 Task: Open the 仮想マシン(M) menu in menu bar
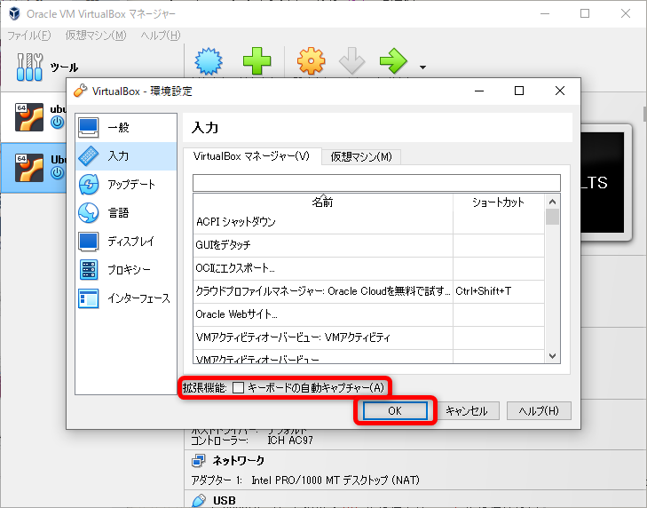point(96,36)
